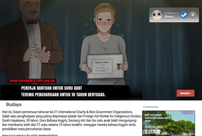Accept the incoming call from Honey
202x136 pixels.
pos(184,15)
